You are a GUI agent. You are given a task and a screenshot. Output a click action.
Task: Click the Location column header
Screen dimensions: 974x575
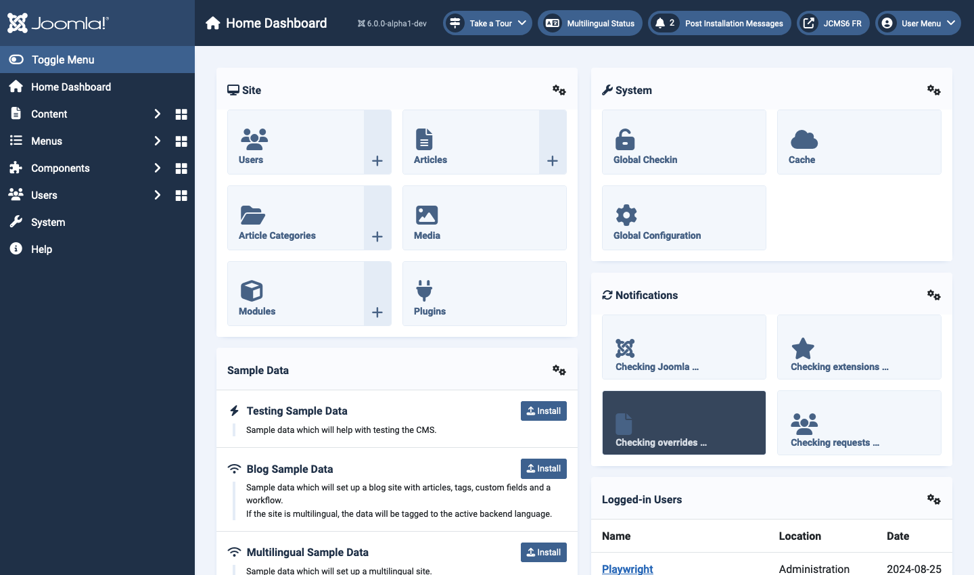click(x=800, y=536)
